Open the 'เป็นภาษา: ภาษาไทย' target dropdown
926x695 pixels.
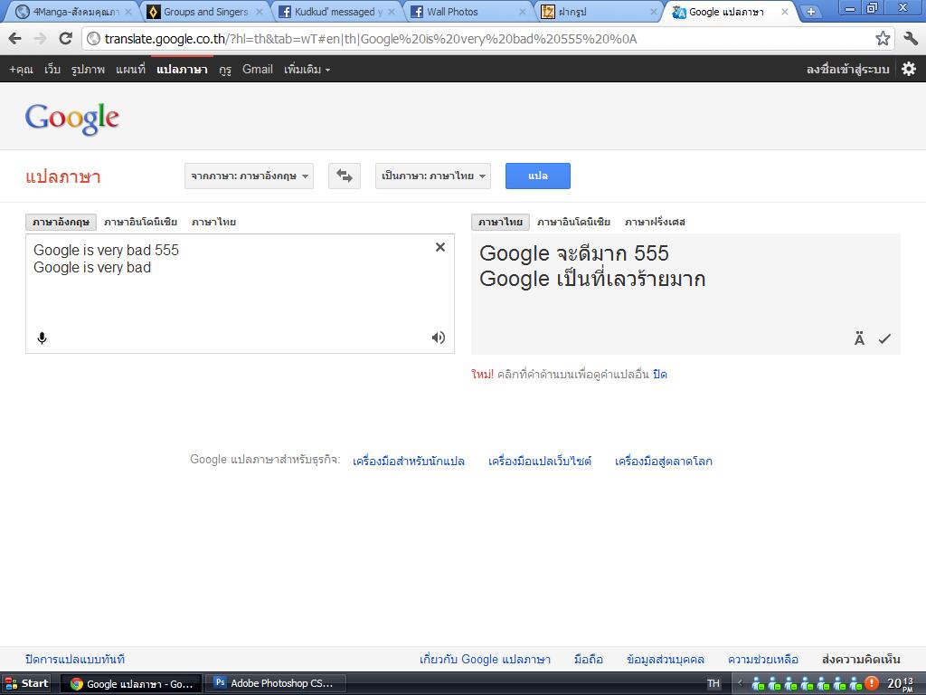click(433, 176)
